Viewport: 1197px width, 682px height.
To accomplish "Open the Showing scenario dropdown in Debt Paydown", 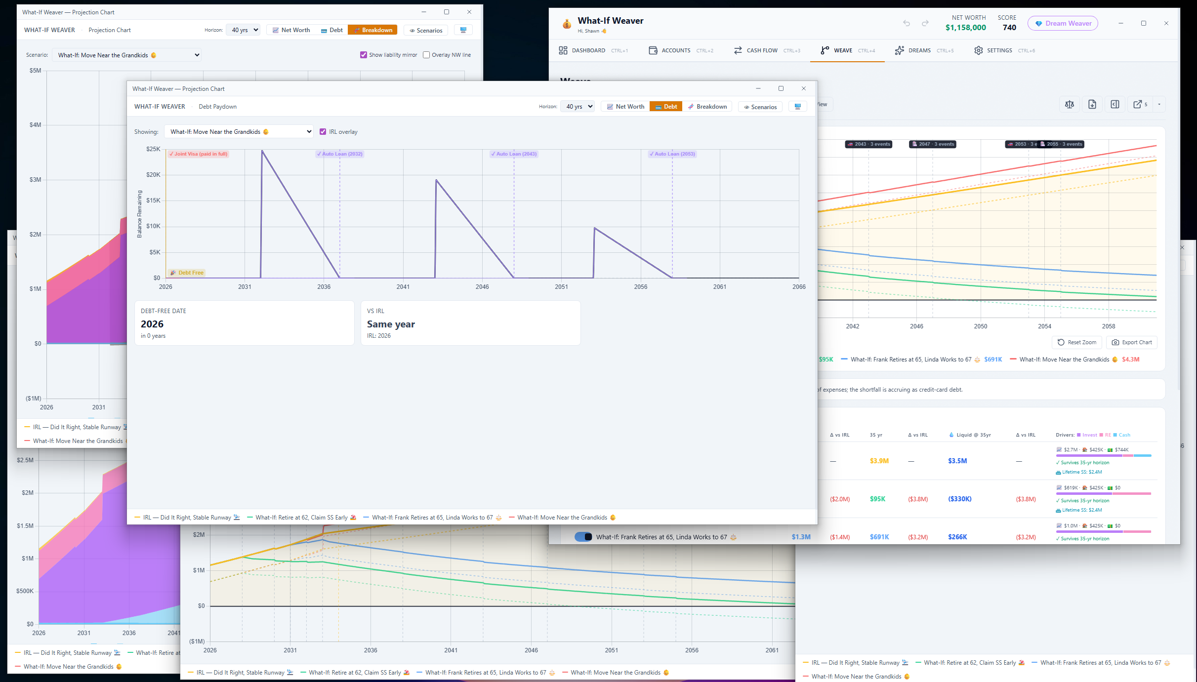I will 239,132.
